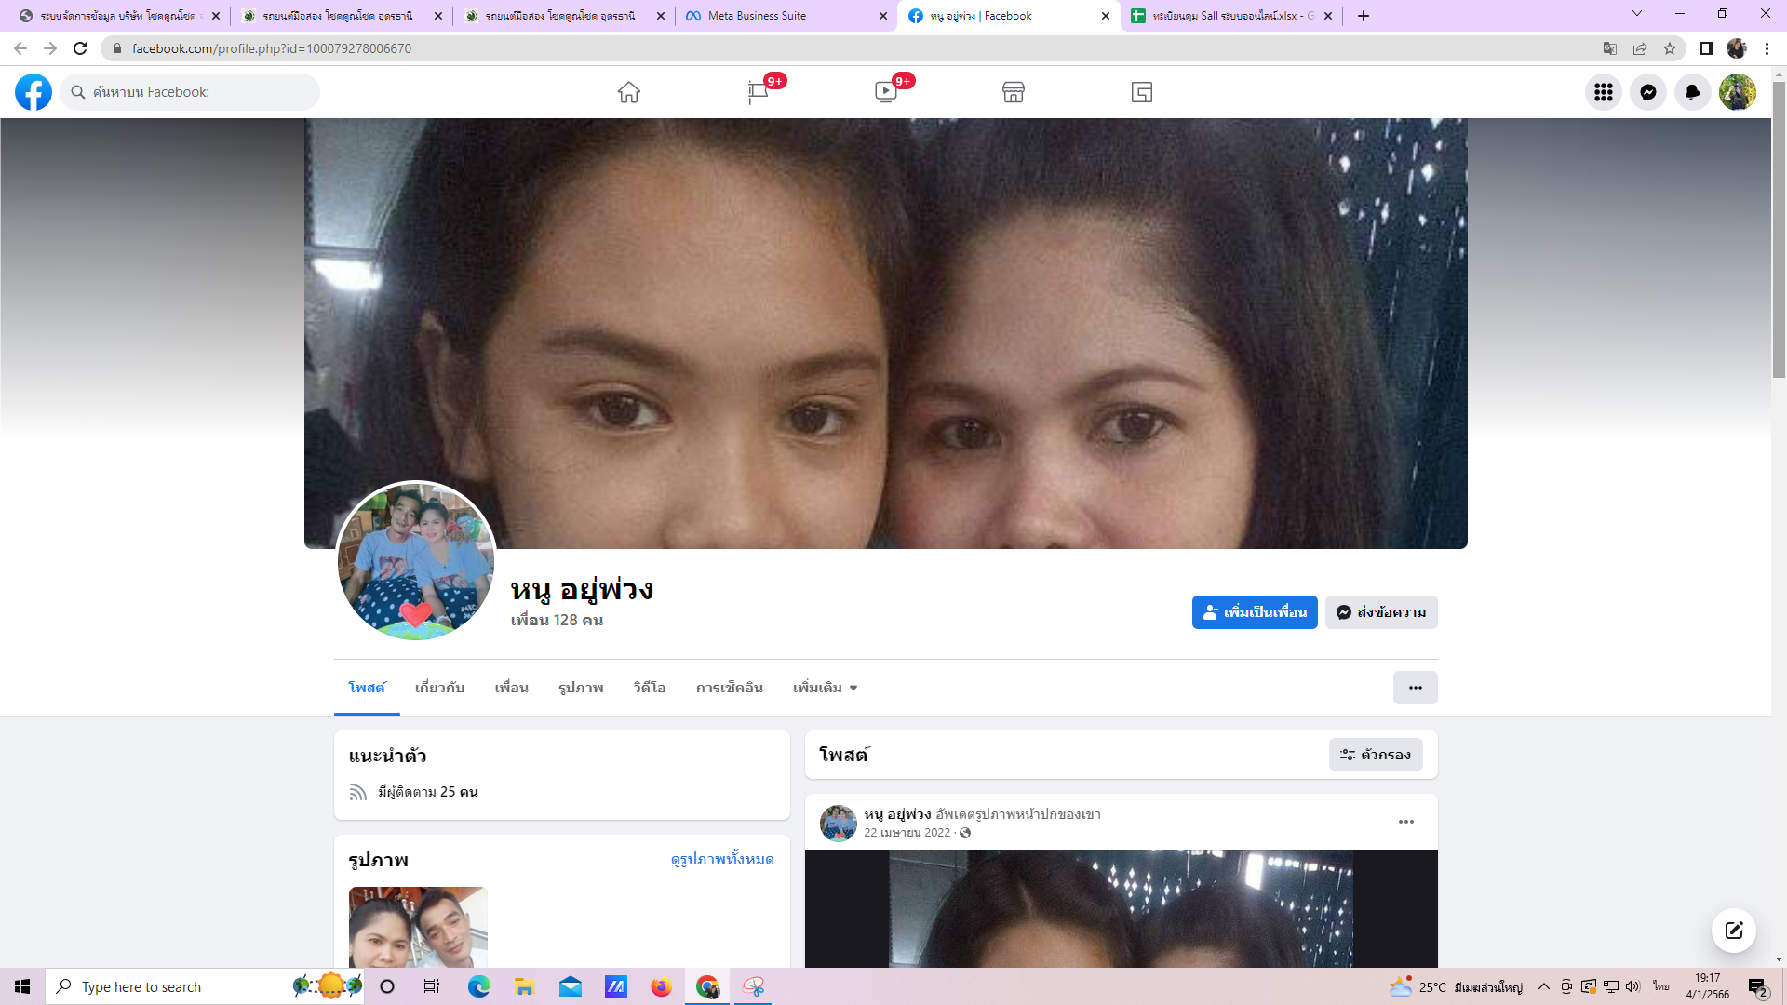Click the Facebook logo
1787x1005 pixels.
34,92
